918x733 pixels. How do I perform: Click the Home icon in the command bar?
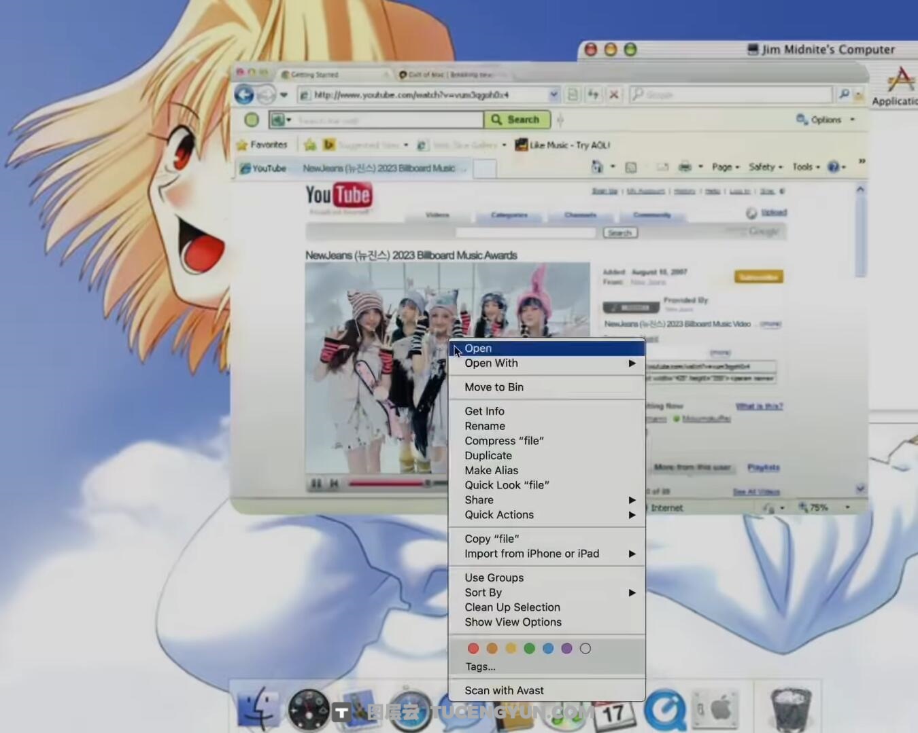tap(598, 166)
